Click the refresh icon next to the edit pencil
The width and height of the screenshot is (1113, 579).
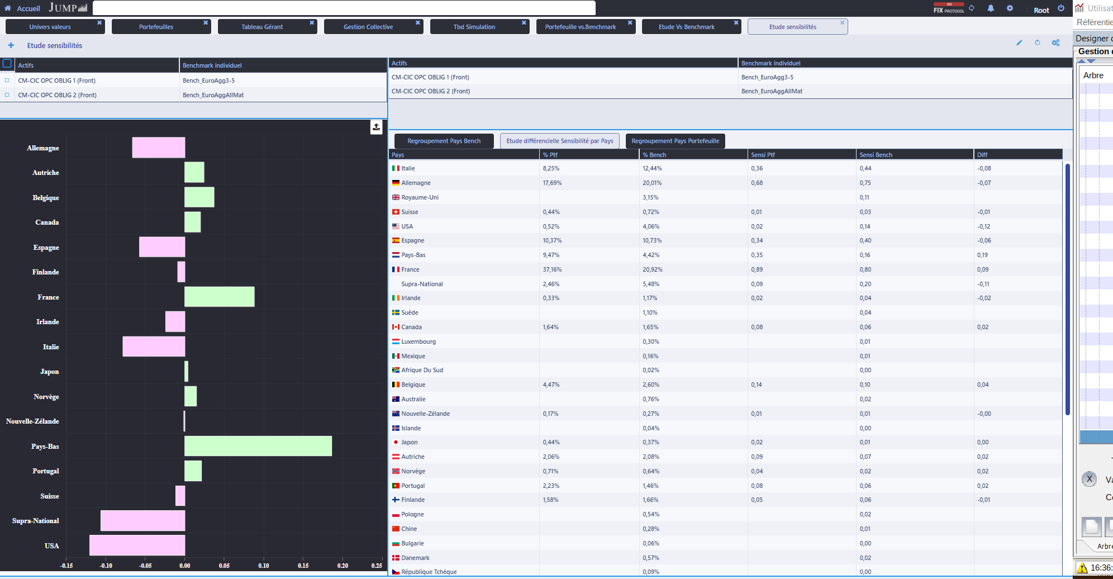pos(1038,42)
